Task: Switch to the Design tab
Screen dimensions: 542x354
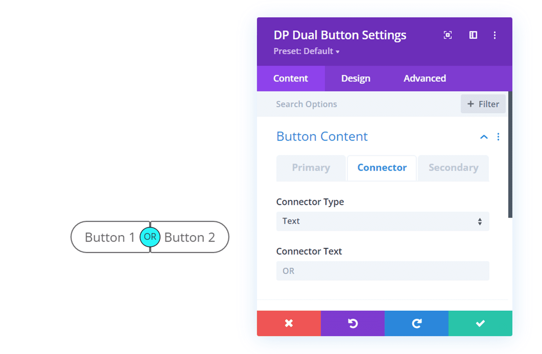Action: (x=356, y=78)
